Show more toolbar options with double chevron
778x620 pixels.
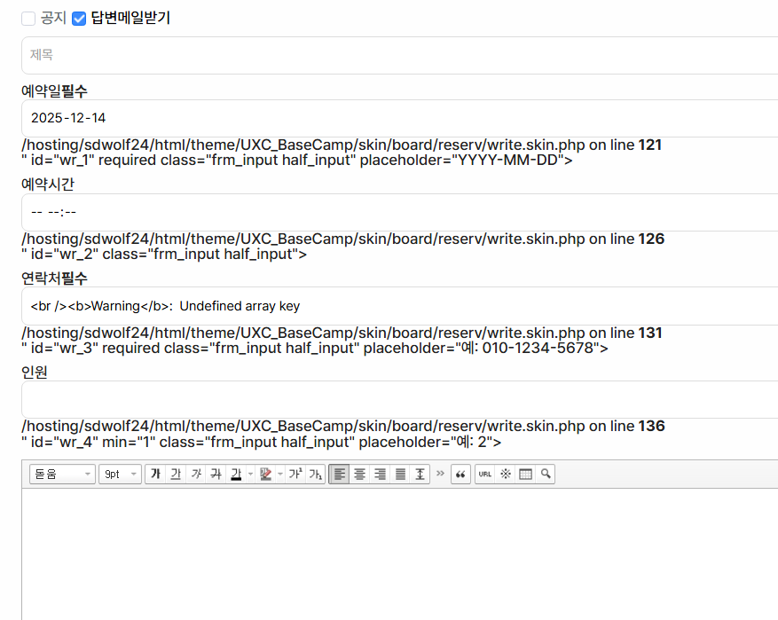[x=440, y=475]
